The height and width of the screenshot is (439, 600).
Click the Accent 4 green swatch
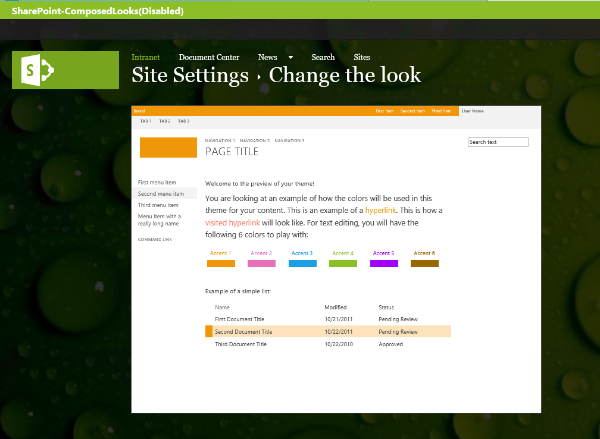pyautogui.click(x=343, y=264)
